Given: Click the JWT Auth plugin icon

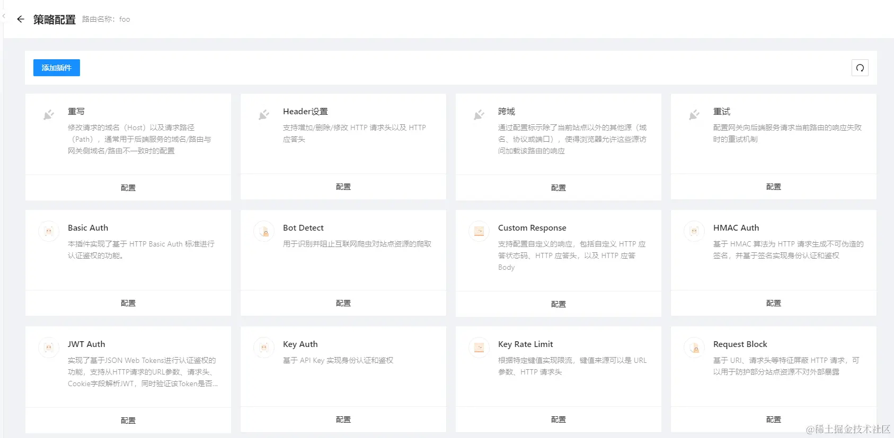Looking at the screenshot, I should point(49,348).
